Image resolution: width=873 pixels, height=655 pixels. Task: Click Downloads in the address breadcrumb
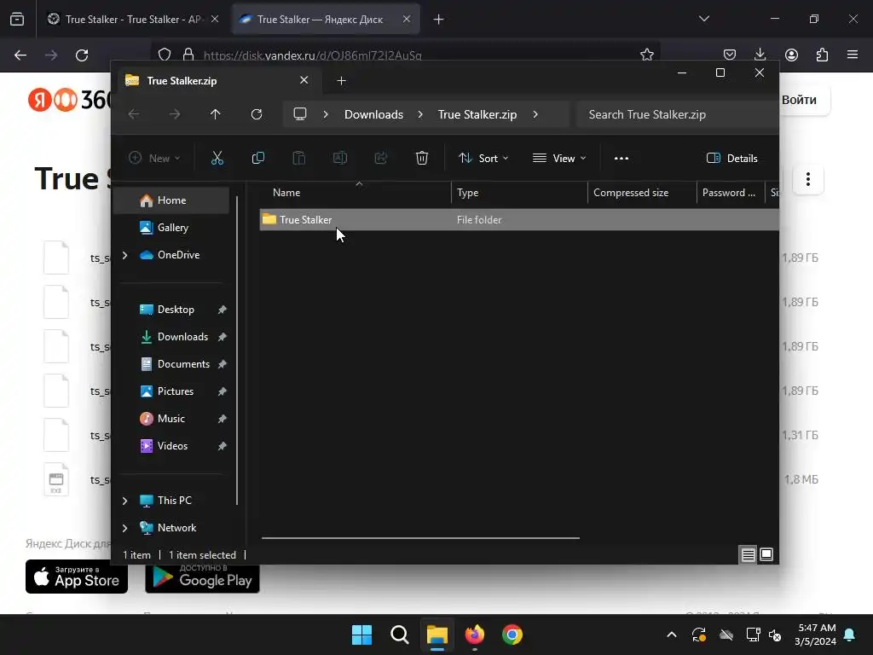[x=373, y=114]
